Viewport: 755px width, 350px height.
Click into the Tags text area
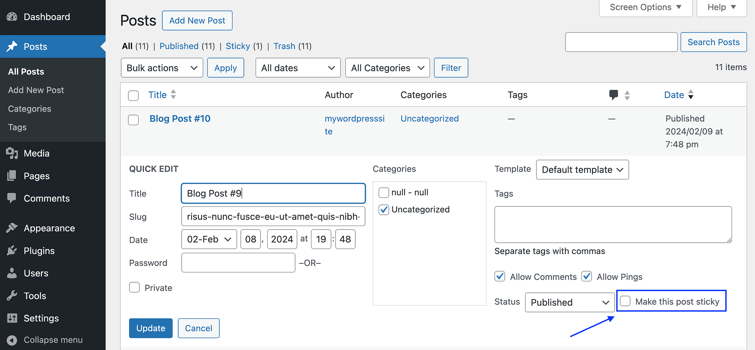point(613,224)
